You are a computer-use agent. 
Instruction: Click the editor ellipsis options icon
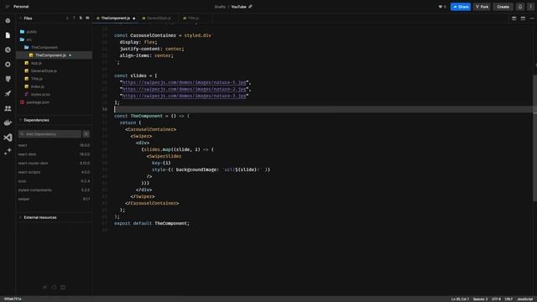click(532, 18)
